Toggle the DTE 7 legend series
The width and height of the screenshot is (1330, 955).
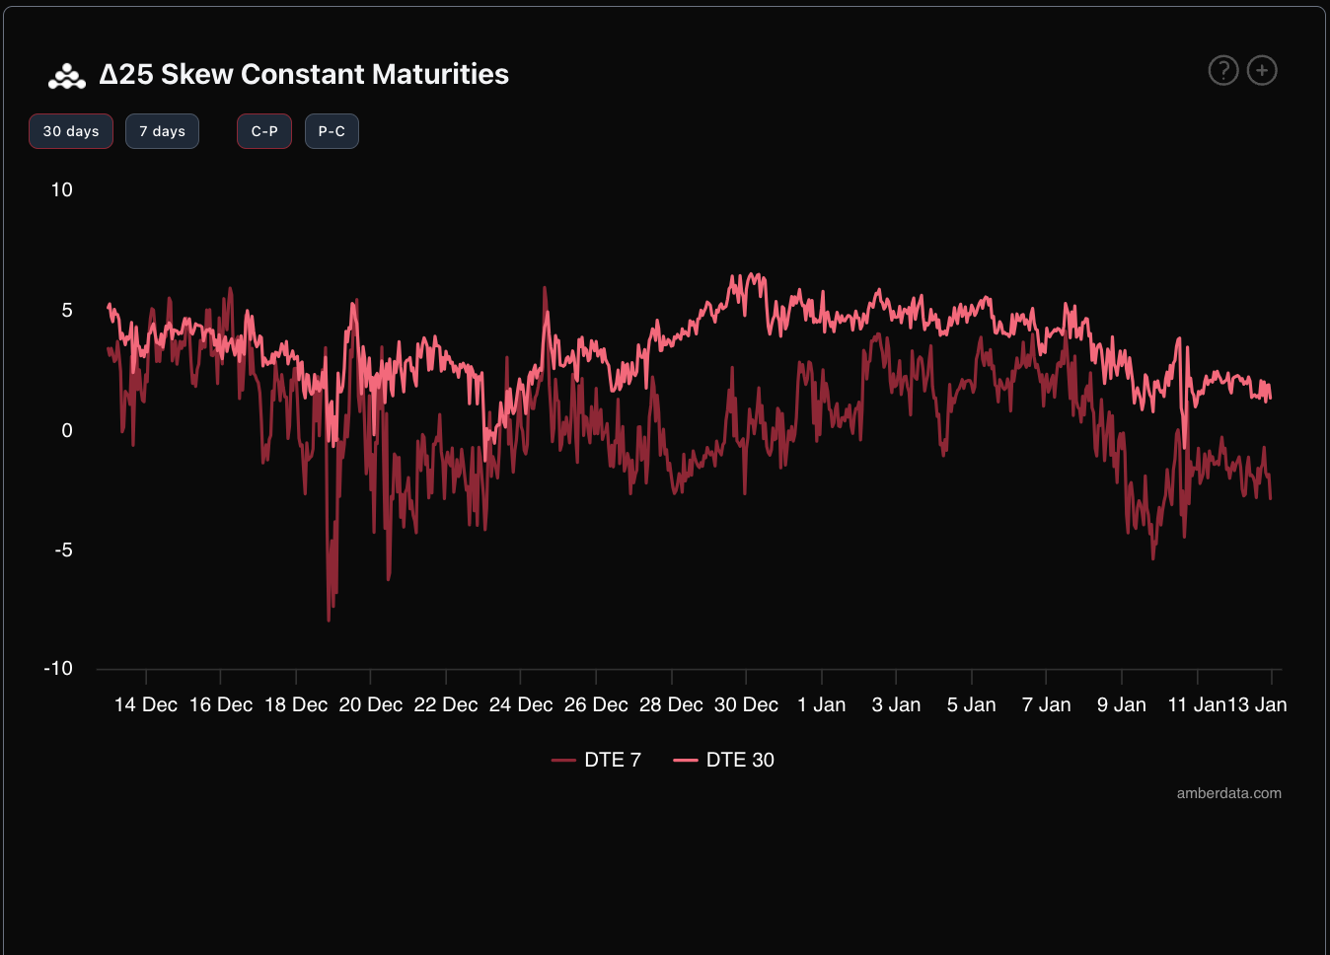(x=596, y=760)
